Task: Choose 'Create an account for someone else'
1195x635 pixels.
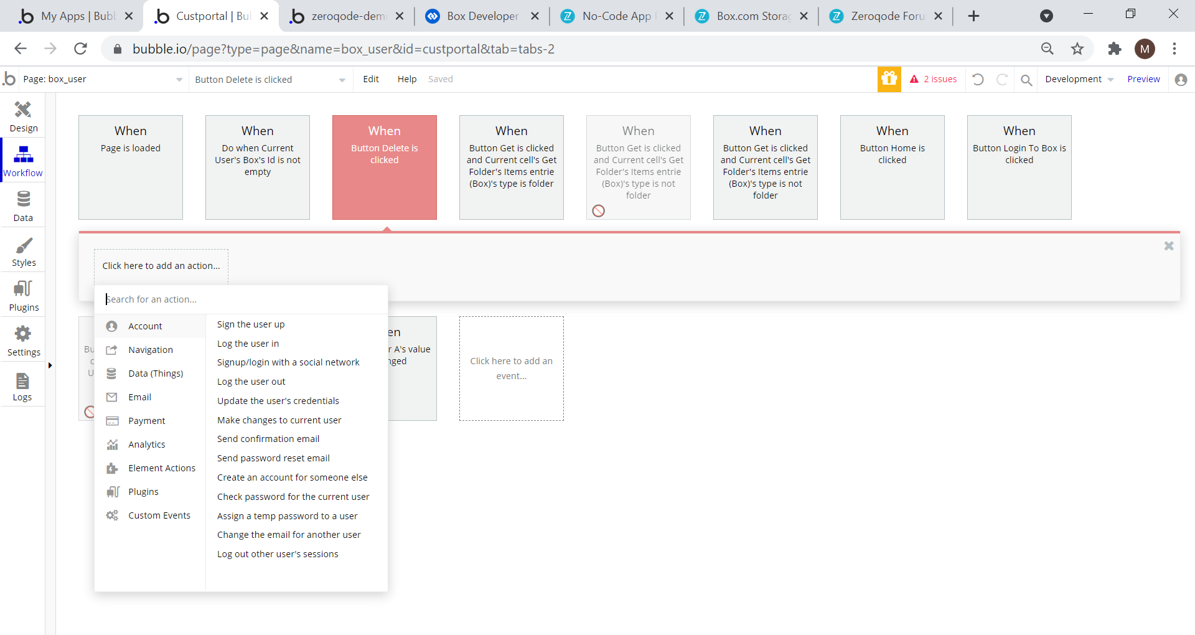Action: [x=292, y=477]
